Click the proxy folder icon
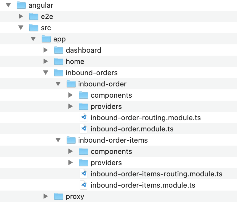 59,196
